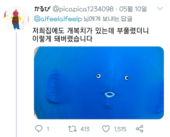This screenshot has width=170, height=137.
Task: Click the retweet count 413
Action: tap(85, 129)
